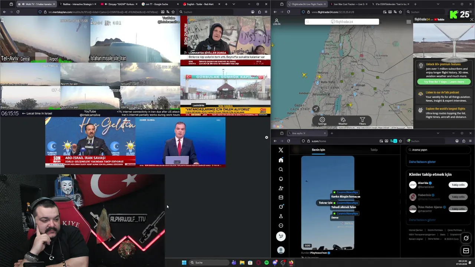
Task: Click upper Daha fazlasını göster link
Action: pos(422,162)
